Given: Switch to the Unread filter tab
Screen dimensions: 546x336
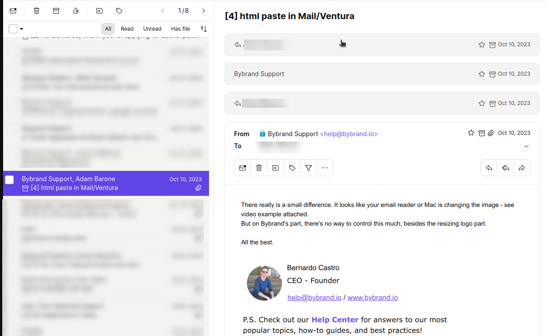Looking at the screenshot, I should (x=152, y=28).
